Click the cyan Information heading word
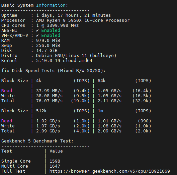Screen dimensions: 177x175 (51, 5)
